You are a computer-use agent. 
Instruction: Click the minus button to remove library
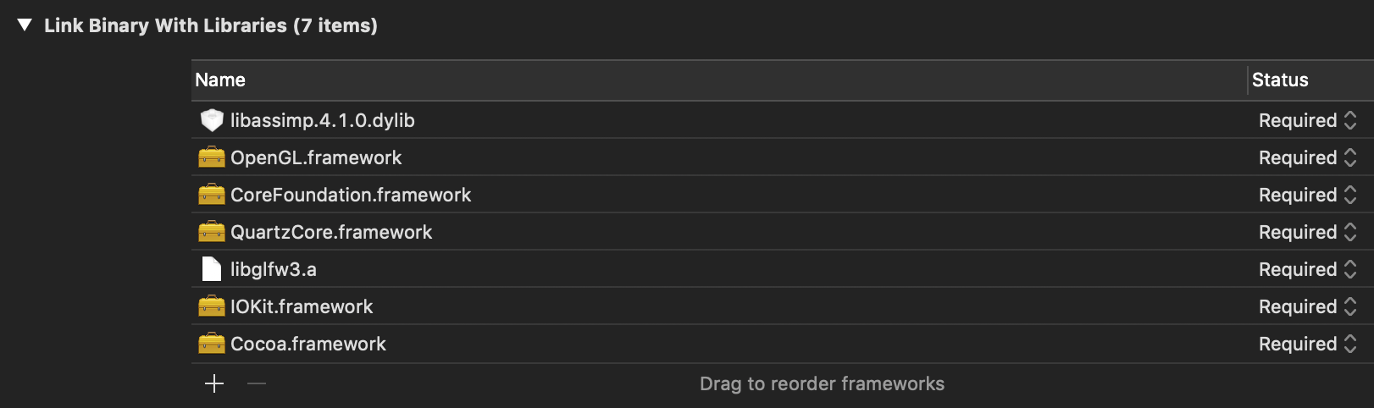click(257, 383)
